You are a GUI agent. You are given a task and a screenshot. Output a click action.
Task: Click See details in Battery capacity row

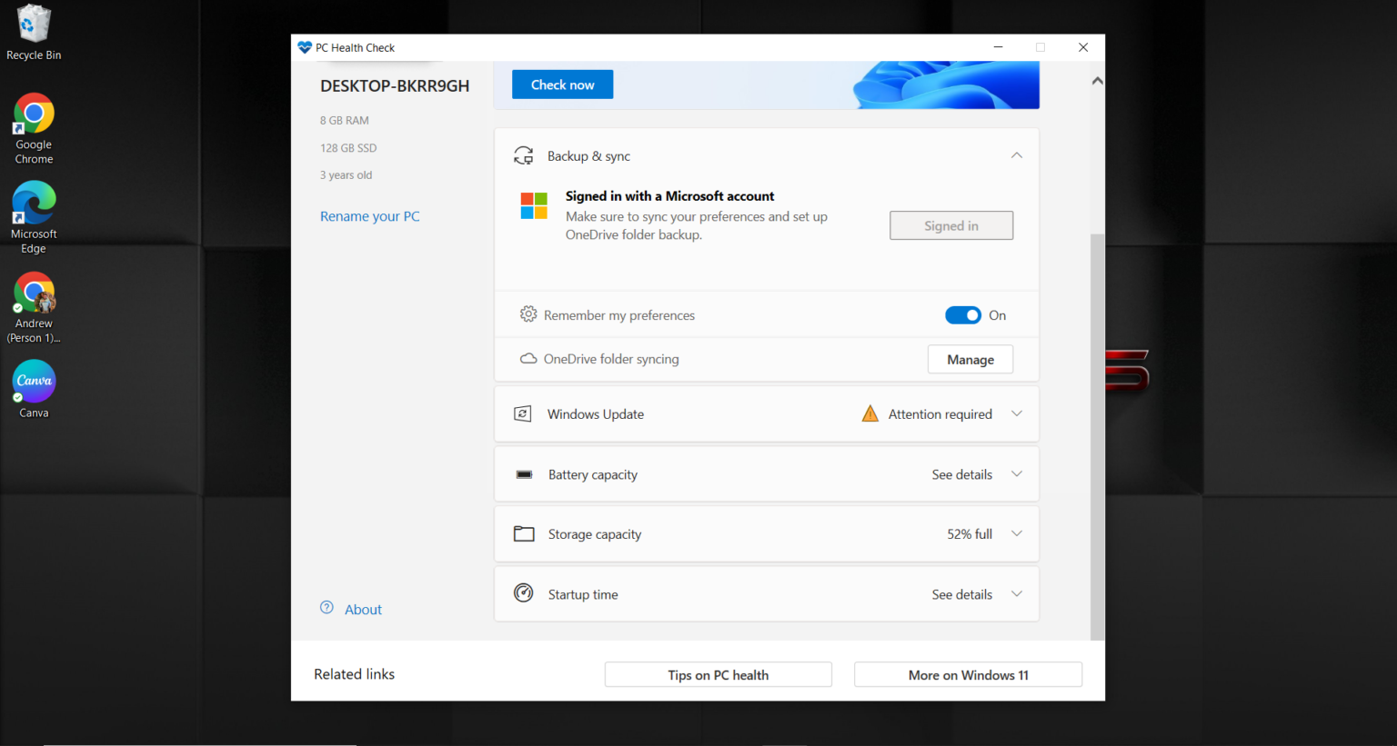[x=962, y=474]
